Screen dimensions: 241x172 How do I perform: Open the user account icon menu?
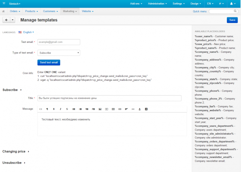coord(233,3)
